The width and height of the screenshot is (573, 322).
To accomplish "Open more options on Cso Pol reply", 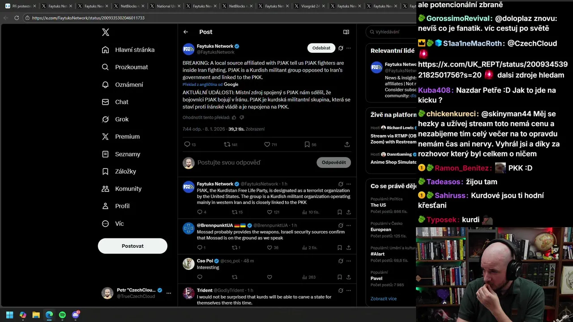I will (349, 261).
